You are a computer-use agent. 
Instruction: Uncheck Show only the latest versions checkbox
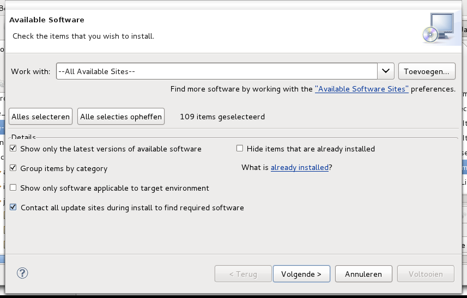pos(13,148)
